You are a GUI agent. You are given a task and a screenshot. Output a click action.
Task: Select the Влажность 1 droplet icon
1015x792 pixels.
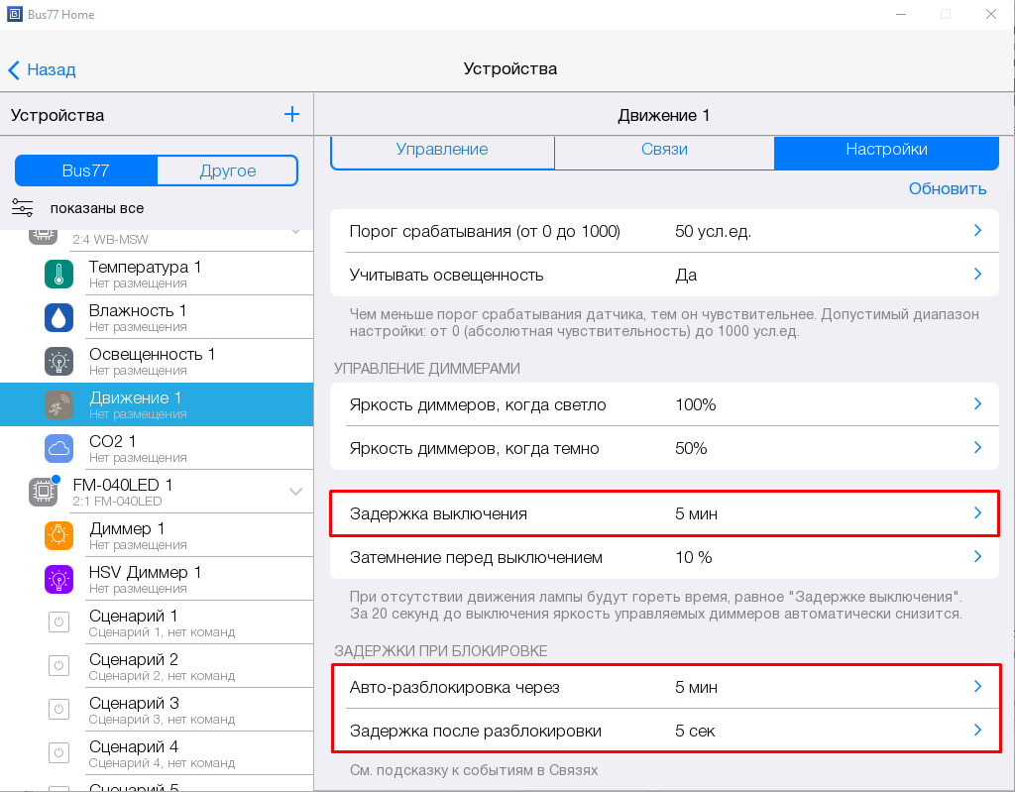[59, 317]
